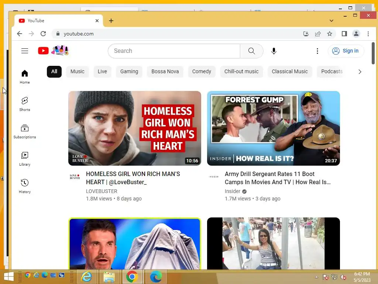The image size is (378, 284).
Task: Open Microsoft Edge from taskbar
Action: tap(155, 277)
